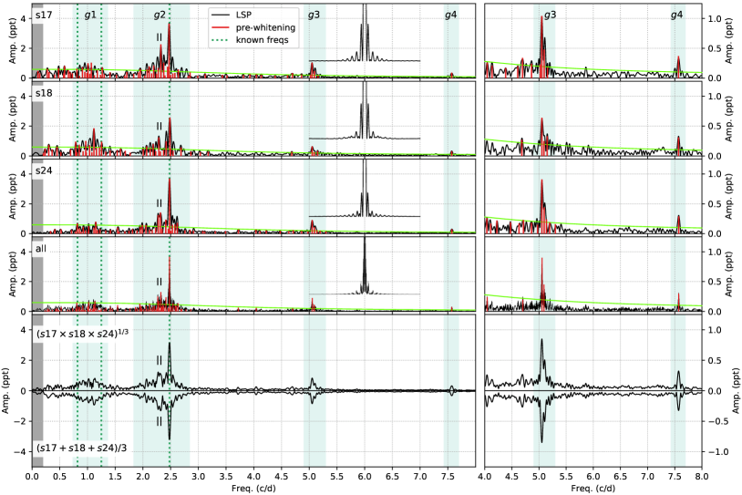Click the left 'Amp. (ppt)' label of s17 row
The image size is (742, 495).
point(11,41)
